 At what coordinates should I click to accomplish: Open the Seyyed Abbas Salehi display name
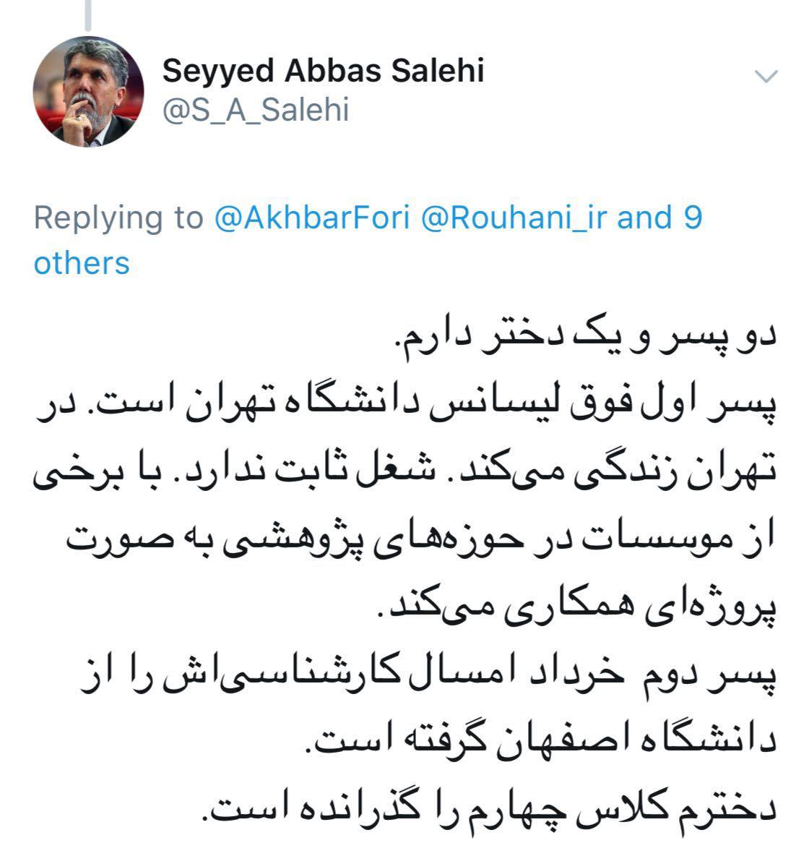coord(323,71)
